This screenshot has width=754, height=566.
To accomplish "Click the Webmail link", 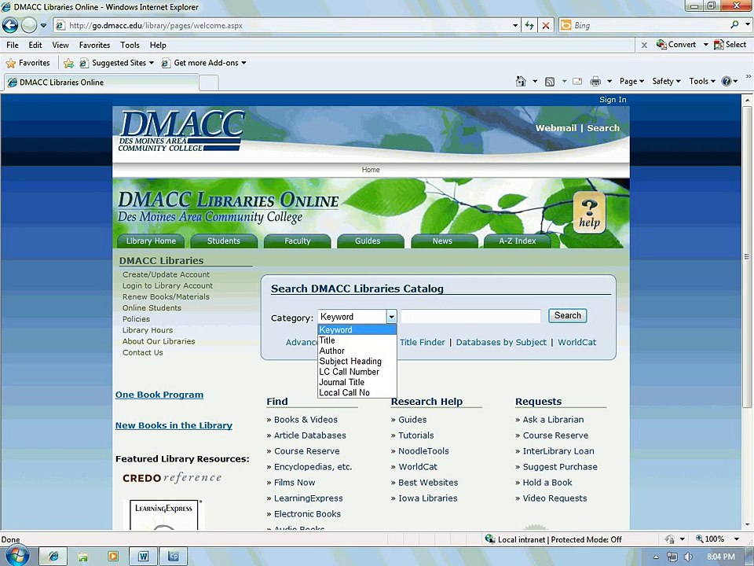I will click(556, 128).
